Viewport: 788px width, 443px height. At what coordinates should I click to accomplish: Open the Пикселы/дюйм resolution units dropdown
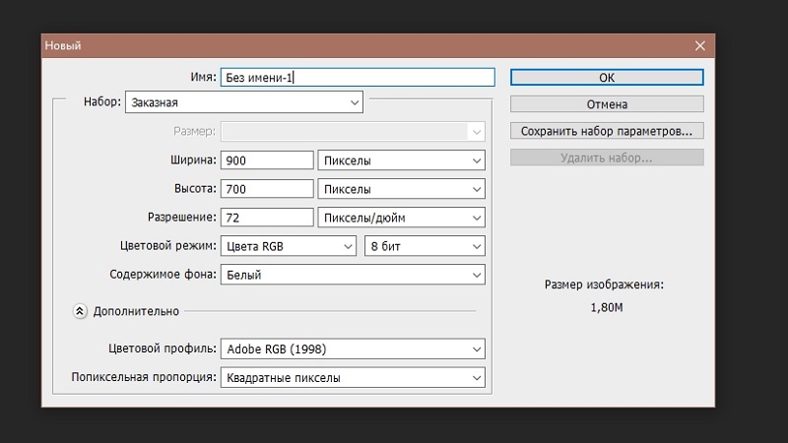(401, 217)
